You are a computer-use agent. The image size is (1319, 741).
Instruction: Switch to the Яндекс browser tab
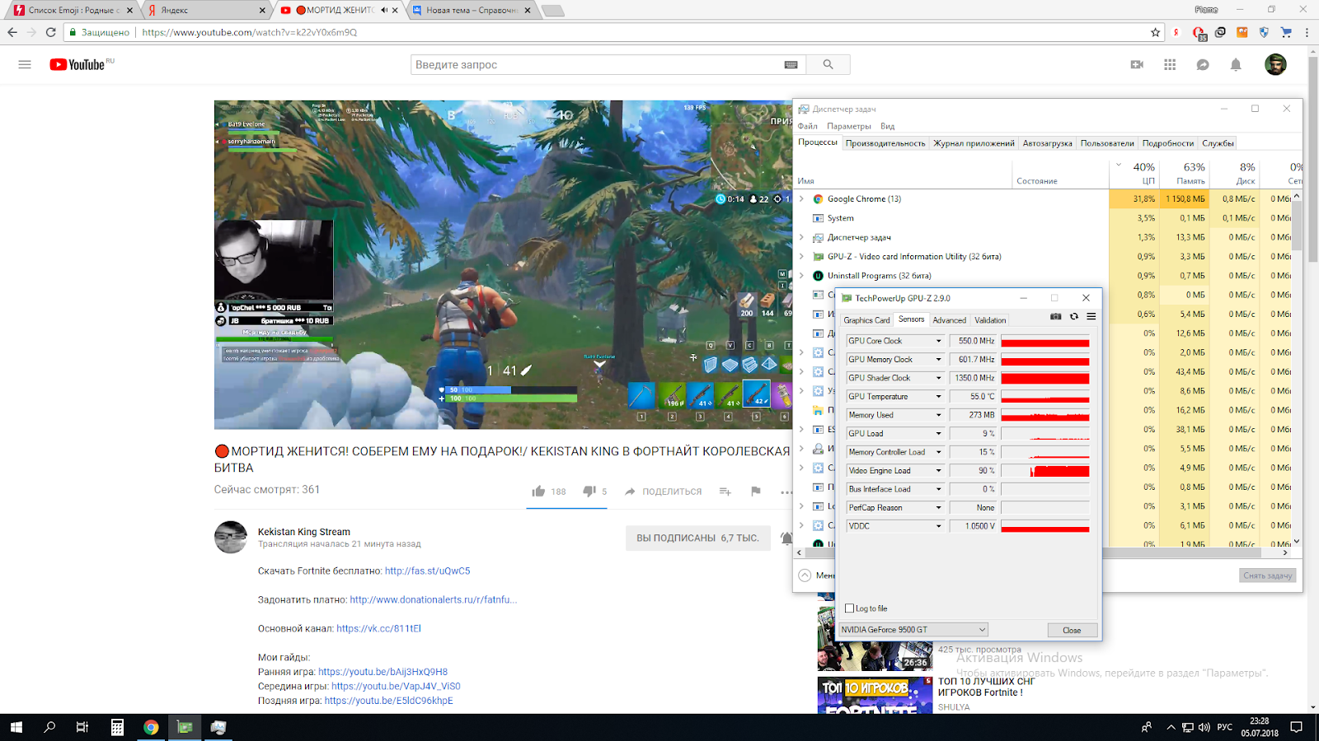pos(206,10)
